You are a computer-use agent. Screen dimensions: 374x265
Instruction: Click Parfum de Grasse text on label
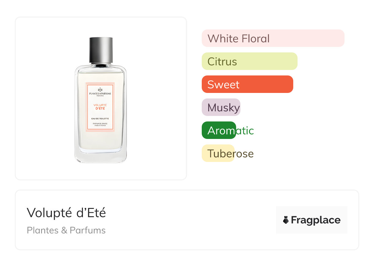point(100,124)
